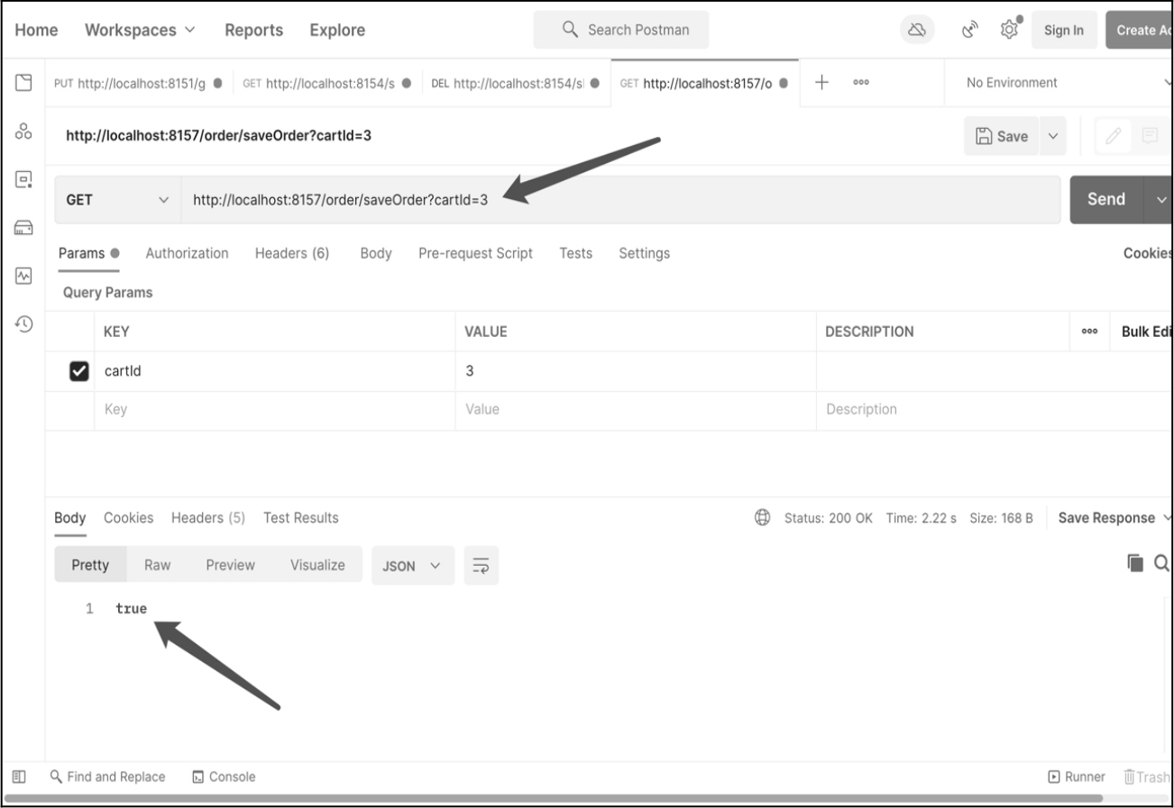
Task: Click the Search Postman field
Action: (621, 30)
